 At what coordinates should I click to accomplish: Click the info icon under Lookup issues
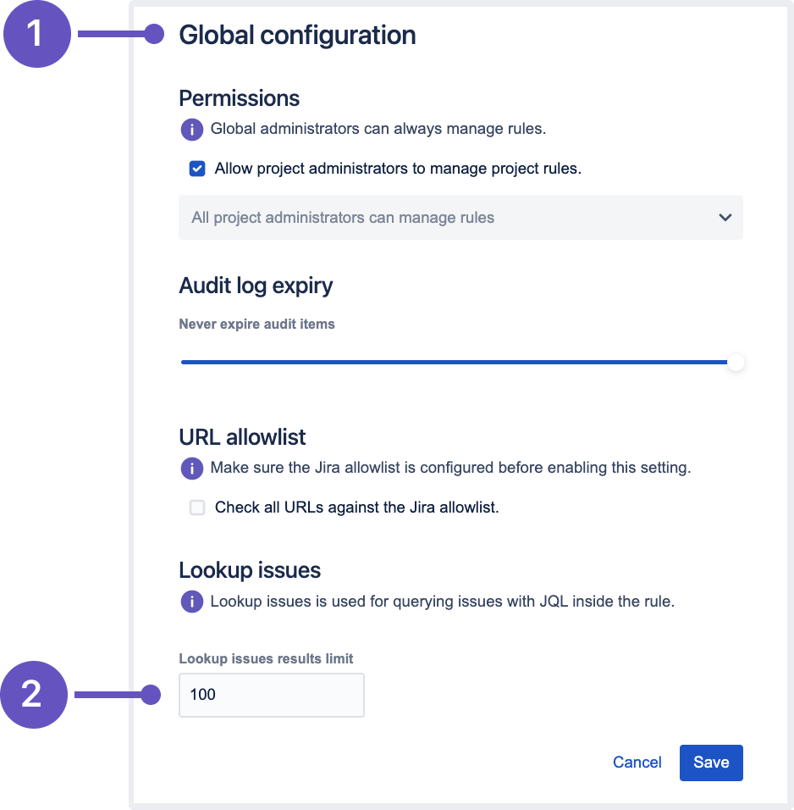point(192,602)
